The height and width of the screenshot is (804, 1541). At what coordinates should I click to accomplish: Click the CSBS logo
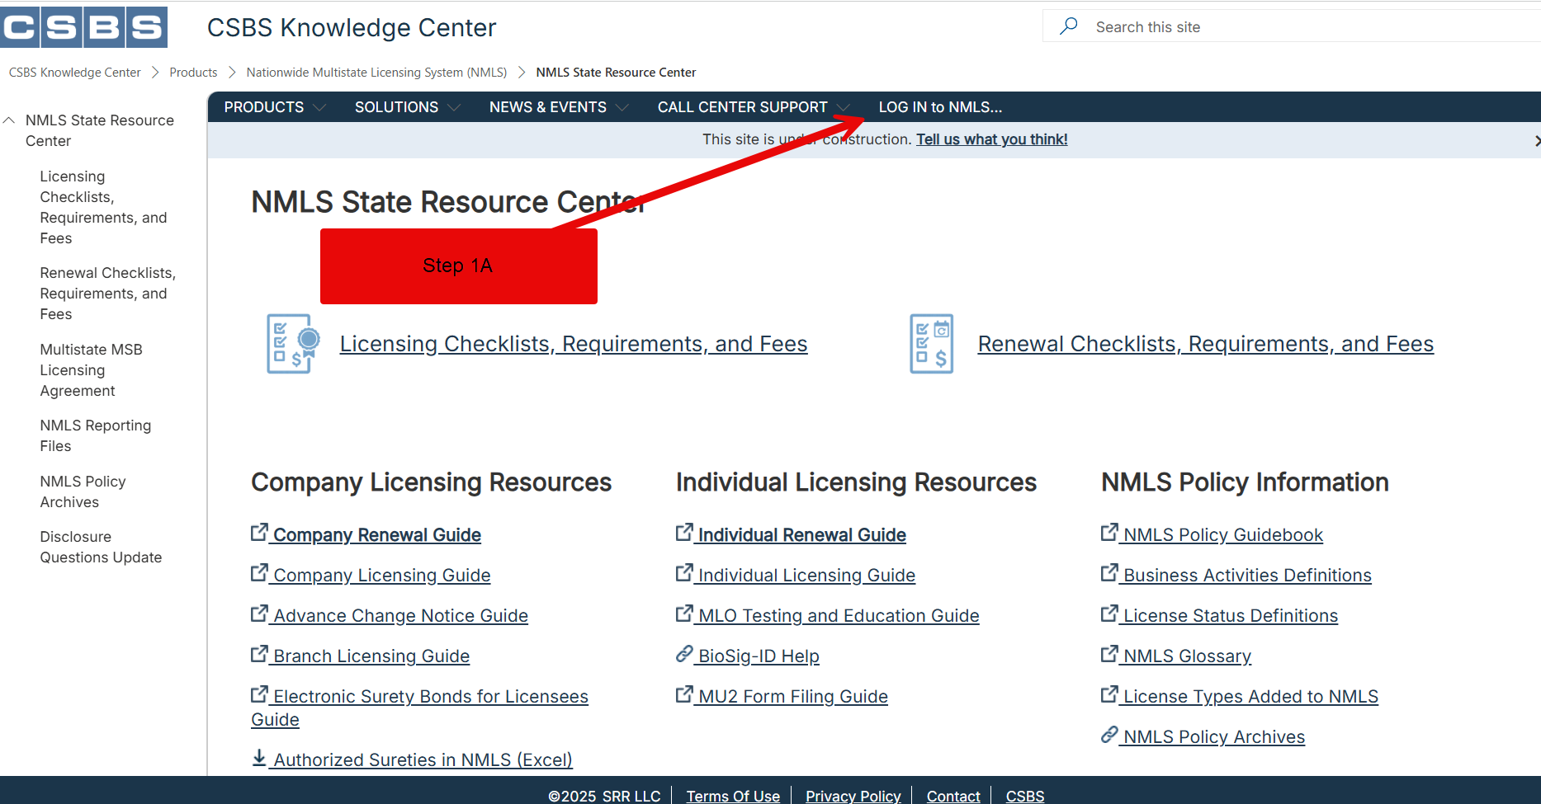(x=84, y=27)
